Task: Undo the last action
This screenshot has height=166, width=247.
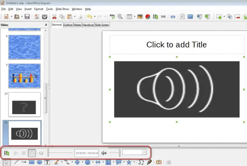Action: click(90, 16)
